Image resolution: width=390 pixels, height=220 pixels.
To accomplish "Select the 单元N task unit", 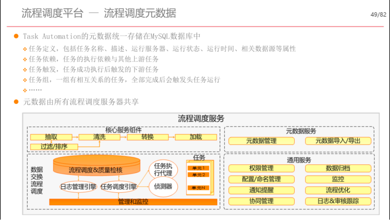I will tap(198, 188).
